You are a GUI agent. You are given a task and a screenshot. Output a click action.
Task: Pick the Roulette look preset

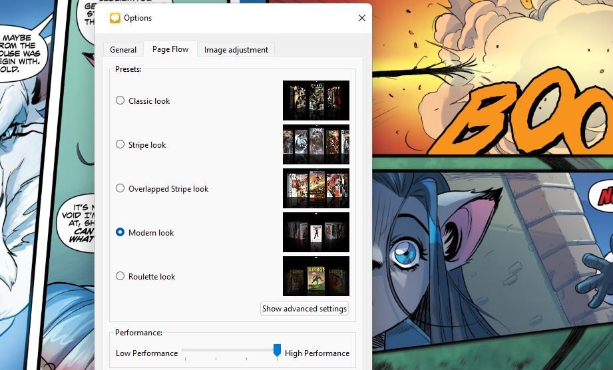(120, 276)
